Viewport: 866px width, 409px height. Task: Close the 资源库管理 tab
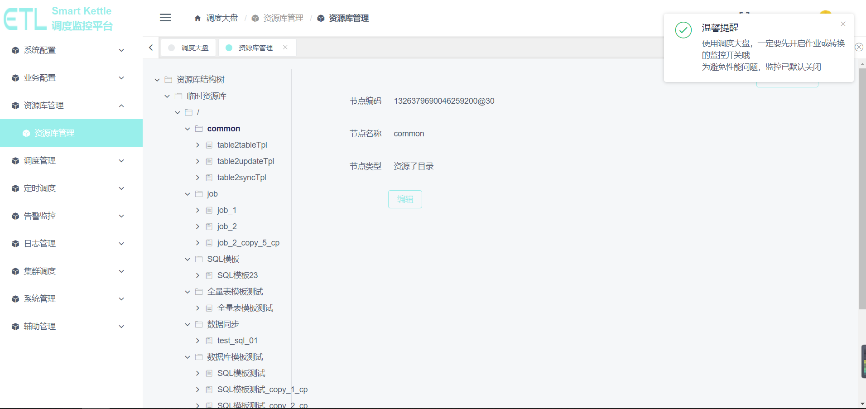tap(285, 47)
